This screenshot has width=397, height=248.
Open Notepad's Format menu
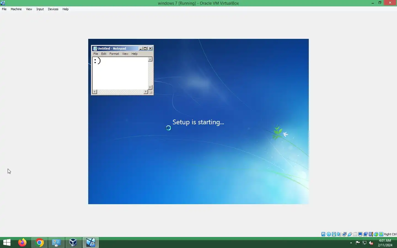pos(114,54)
